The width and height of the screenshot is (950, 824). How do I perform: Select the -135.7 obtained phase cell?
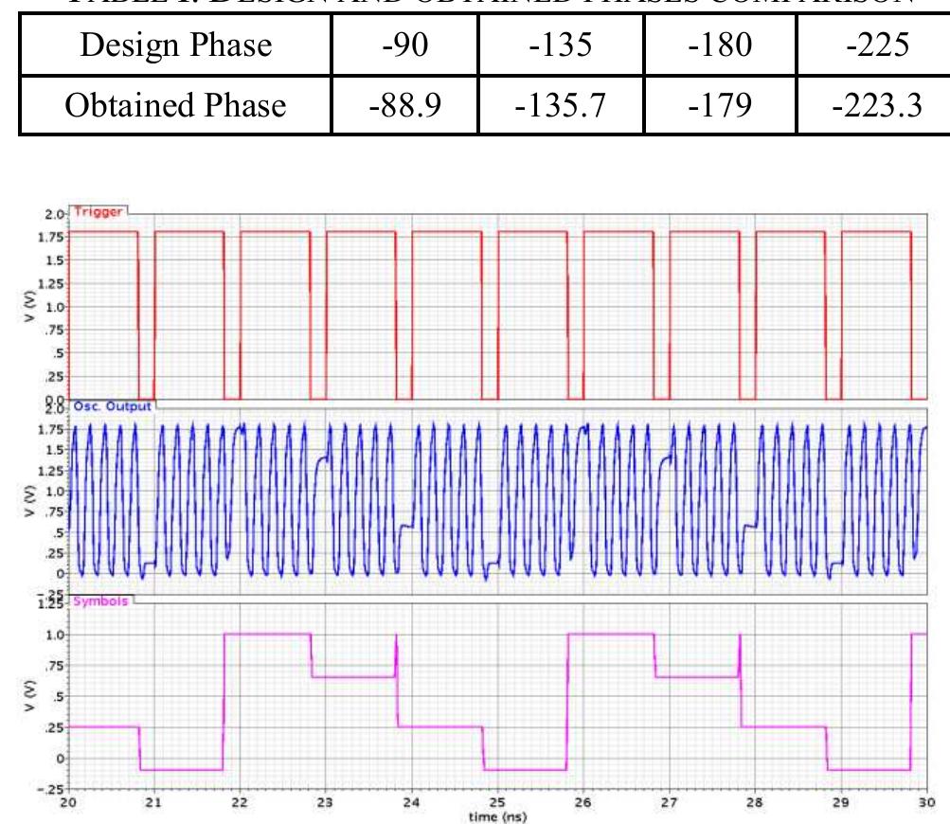click(x=561, y=105)
